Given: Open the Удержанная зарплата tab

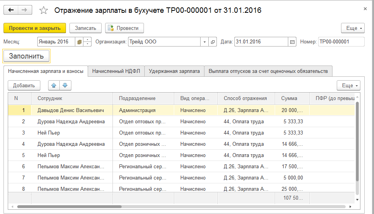Looking at the screenshot, I should point(174,71).
